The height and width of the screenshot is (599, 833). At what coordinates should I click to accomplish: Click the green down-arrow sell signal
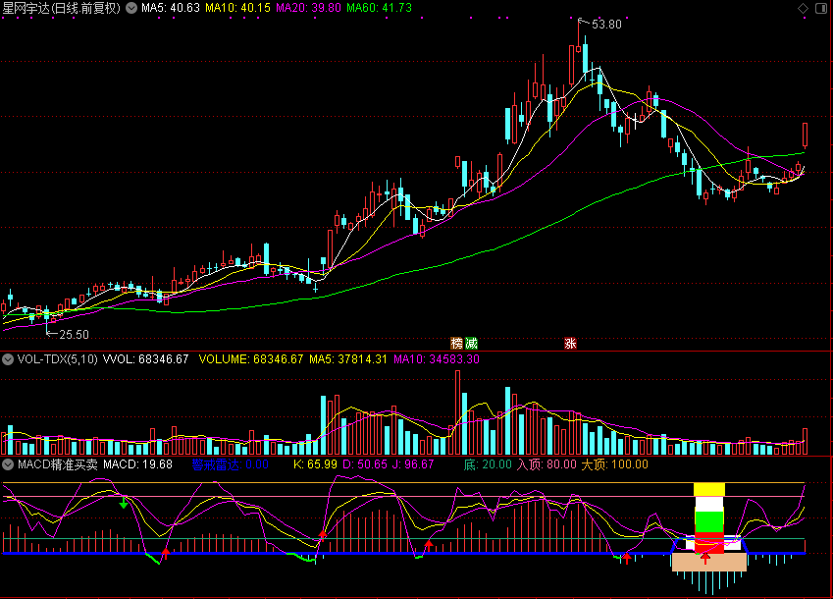(x=124, y=502)
